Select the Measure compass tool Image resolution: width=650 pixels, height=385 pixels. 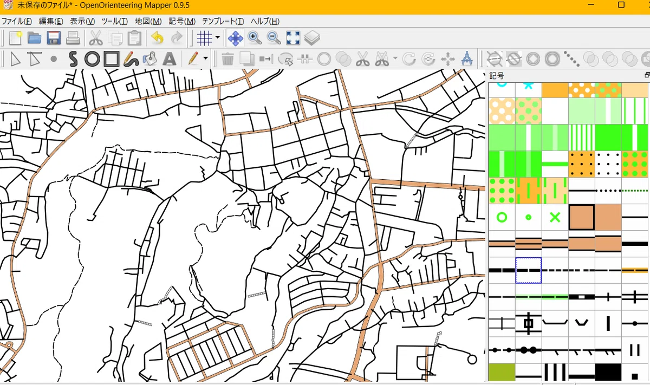(467, 58)
